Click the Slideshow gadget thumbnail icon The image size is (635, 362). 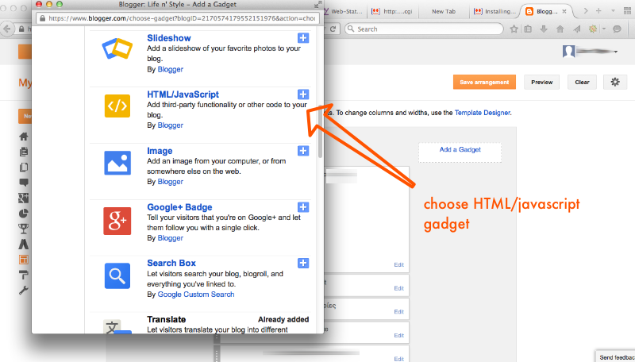[x=117, y=48]
